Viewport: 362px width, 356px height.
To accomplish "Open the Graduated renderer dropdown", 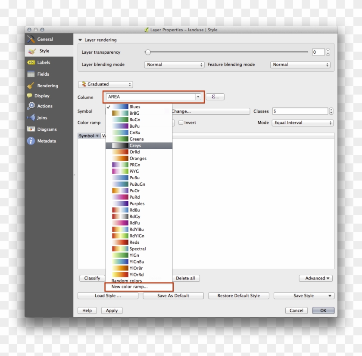I will pyautogui.click(x=105, y=84).
